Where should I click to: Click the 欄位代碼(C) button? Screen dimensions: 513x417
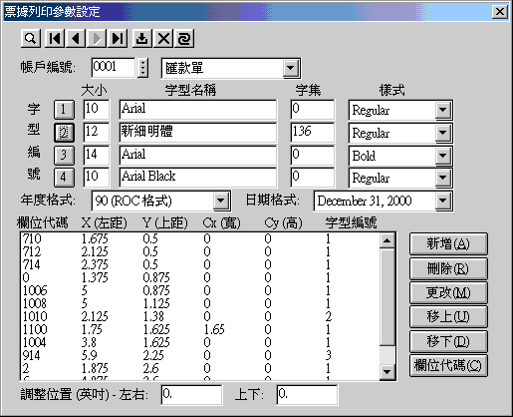click(448, 365)
